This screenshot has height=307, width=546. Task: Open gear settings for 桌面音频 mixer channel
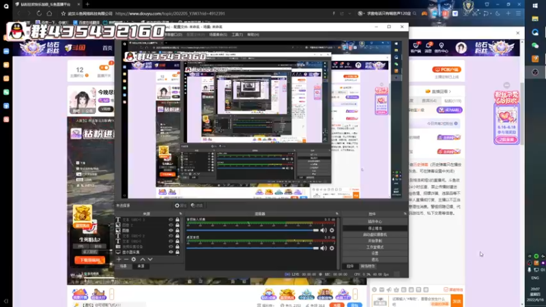tap(332, 248)
